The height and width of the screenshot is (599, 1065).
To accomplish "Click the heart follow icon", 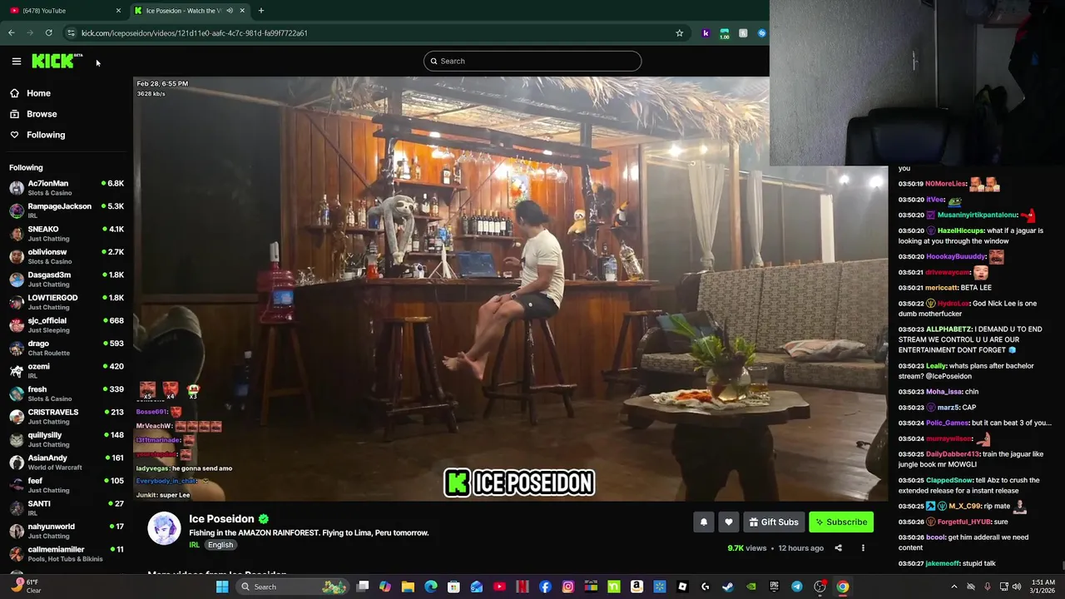I will point(729,522).
